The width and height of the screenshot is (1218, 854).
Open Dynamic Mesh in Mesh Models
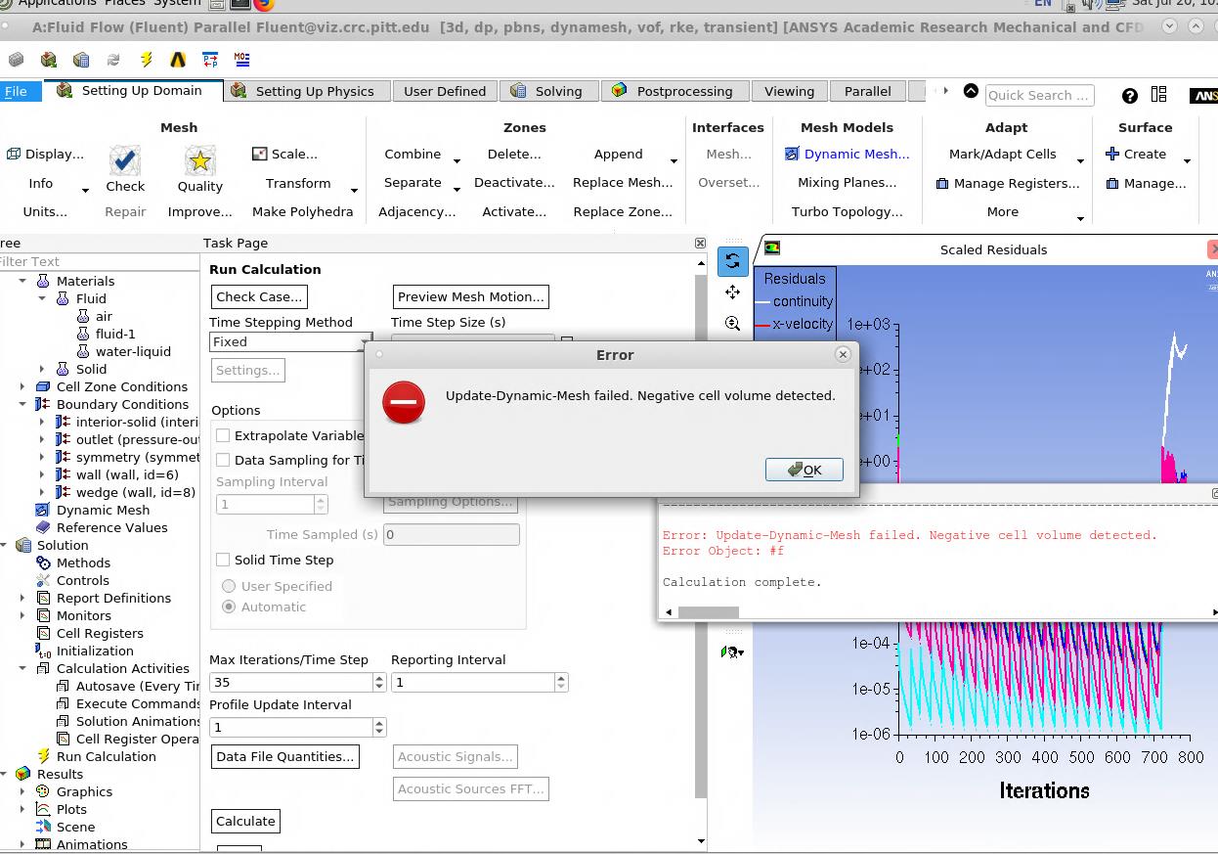coord(847,154)
